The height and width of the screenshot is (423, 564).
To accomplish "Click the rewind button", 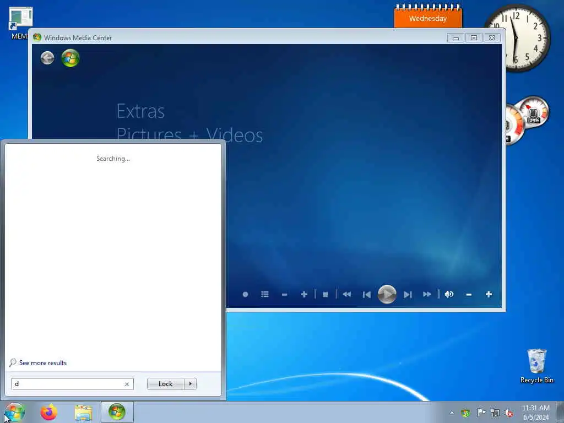I will [x=347, y=294].
